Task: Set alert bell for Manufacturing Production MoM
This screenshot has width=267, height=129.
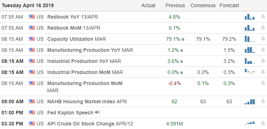Action: [x=263, y=83]
